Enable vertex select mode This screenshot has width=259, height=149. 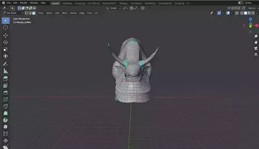pos(26,13)
